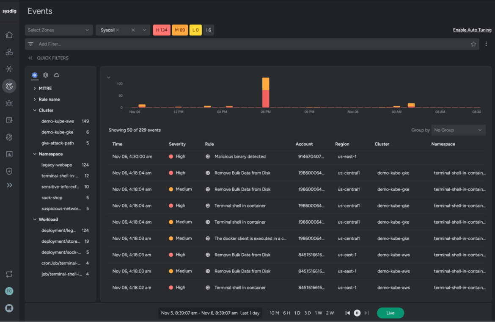
Task: Expand sidebar with double-arrow icon
Action: pos(9,185)
